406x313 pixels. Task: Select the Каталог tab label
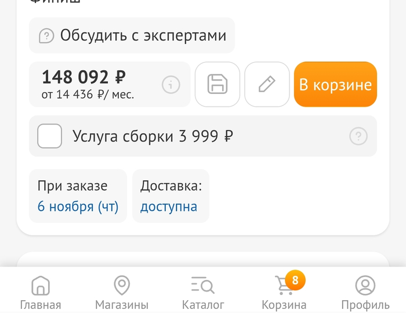203,305
